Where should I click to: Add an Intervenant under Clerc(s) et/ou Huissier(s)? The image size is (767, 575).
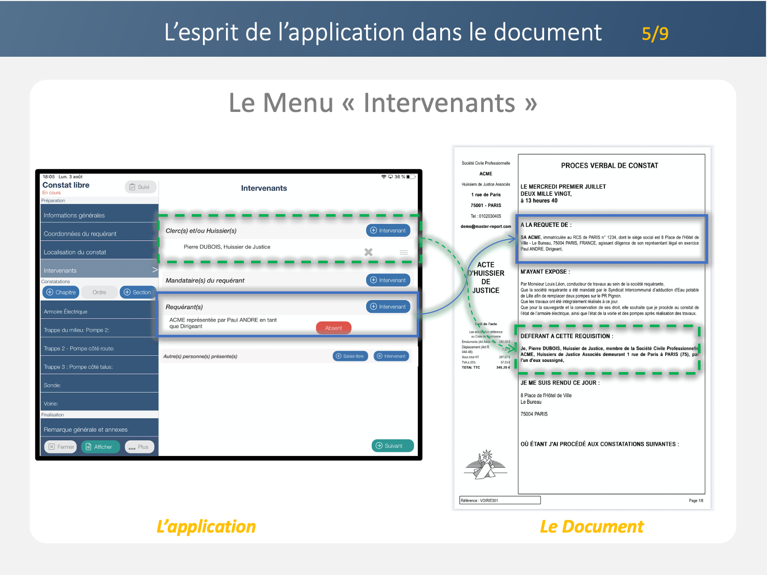point(388,231)
